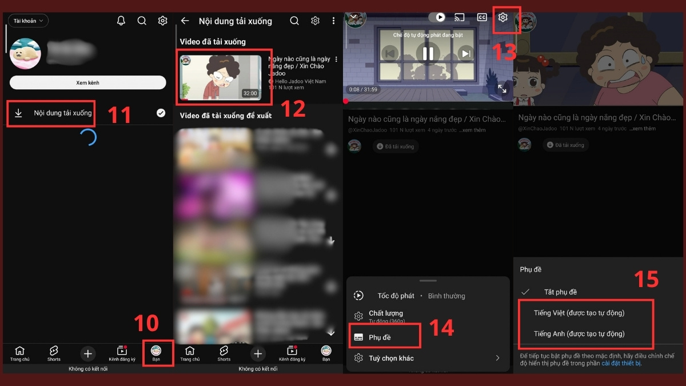Screen dimensions: 686x386
Task: Click the Video đã tải xuống heading
Action: [213, 42]
